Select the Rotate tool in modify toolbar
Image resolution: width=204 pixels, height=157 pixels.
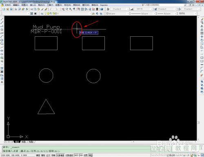click(202, 40)
